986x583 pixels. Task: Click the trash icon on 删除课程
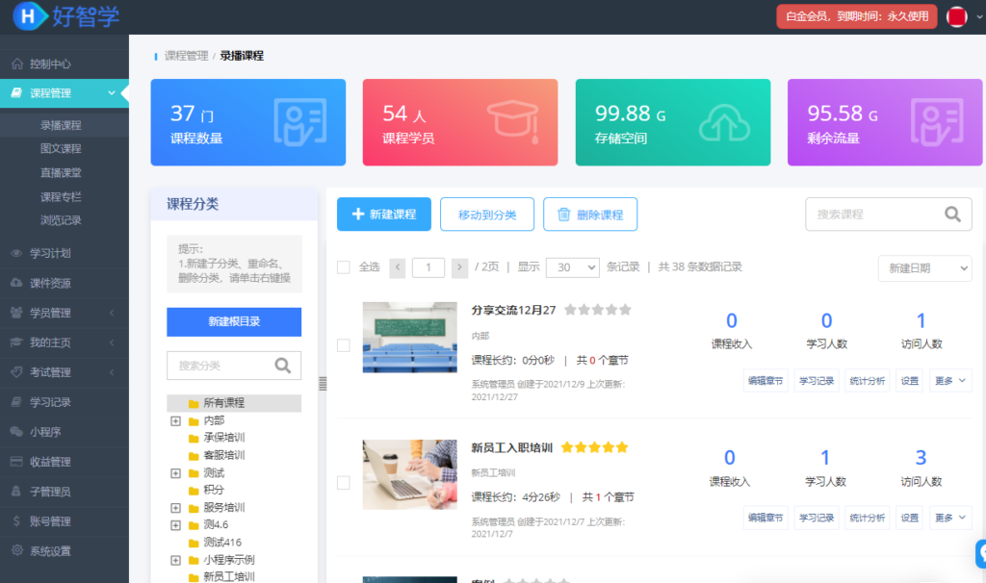(564, 215)
